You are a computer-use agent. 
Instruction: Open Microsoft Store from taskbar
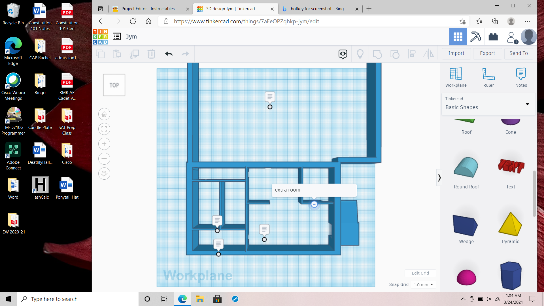[x=217, y=299]
